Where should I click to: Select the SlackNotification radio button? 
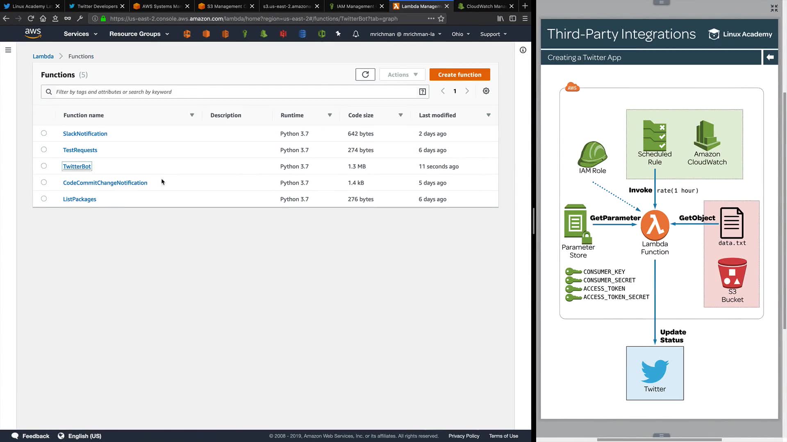click(44, 133)
